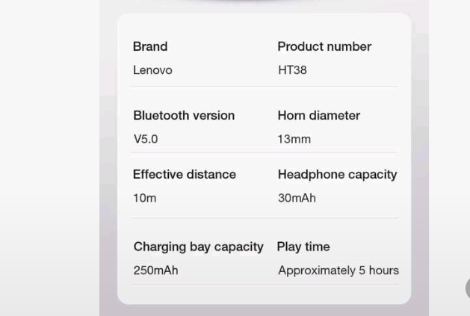Image resolution: width=470 pixels, height=316 pixels.
Task: Click the Brand label
Action: click(x=150, y=46)
